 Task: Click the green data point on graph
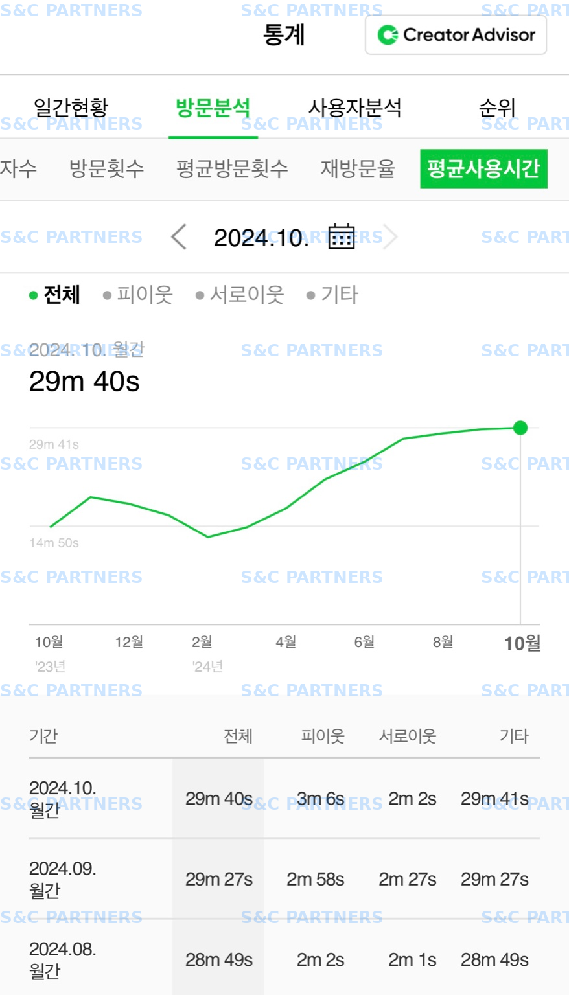pos(520,428)
